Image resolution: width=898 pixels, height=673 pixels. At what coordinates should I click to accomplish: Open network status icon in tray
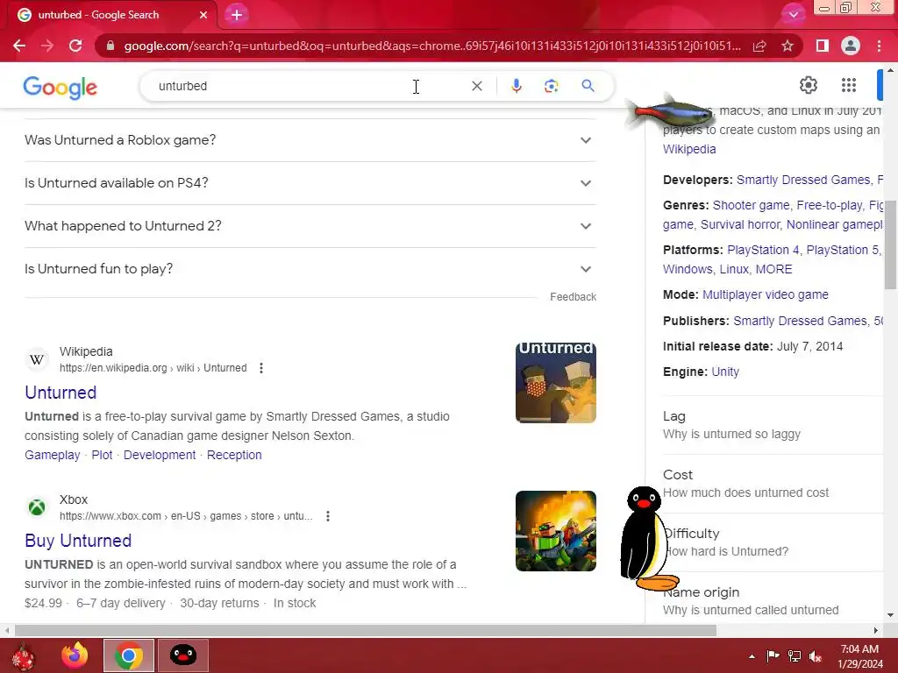click(x=795, y=656)
